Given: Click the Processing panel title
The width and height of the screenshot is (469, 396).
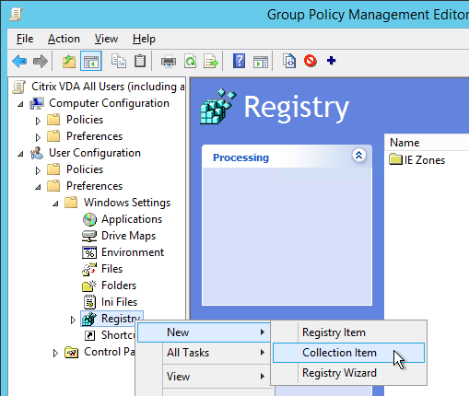Looking at the screenshot, I should [x=240, y=157].
